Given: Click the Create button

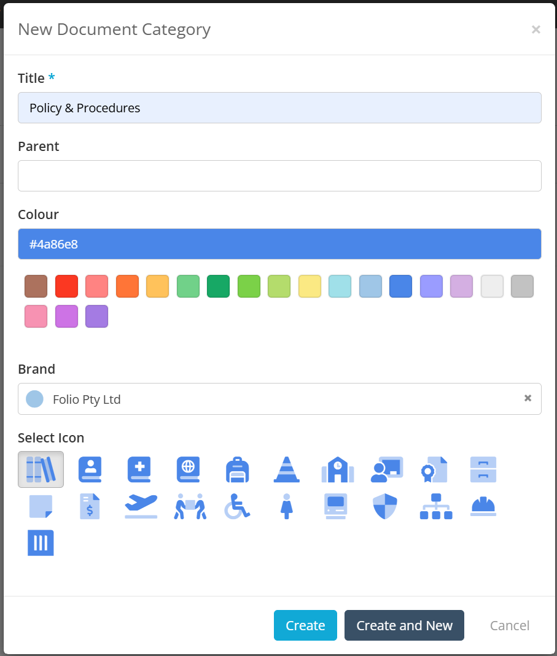Looking at the screenshot, I should point(305,625).
